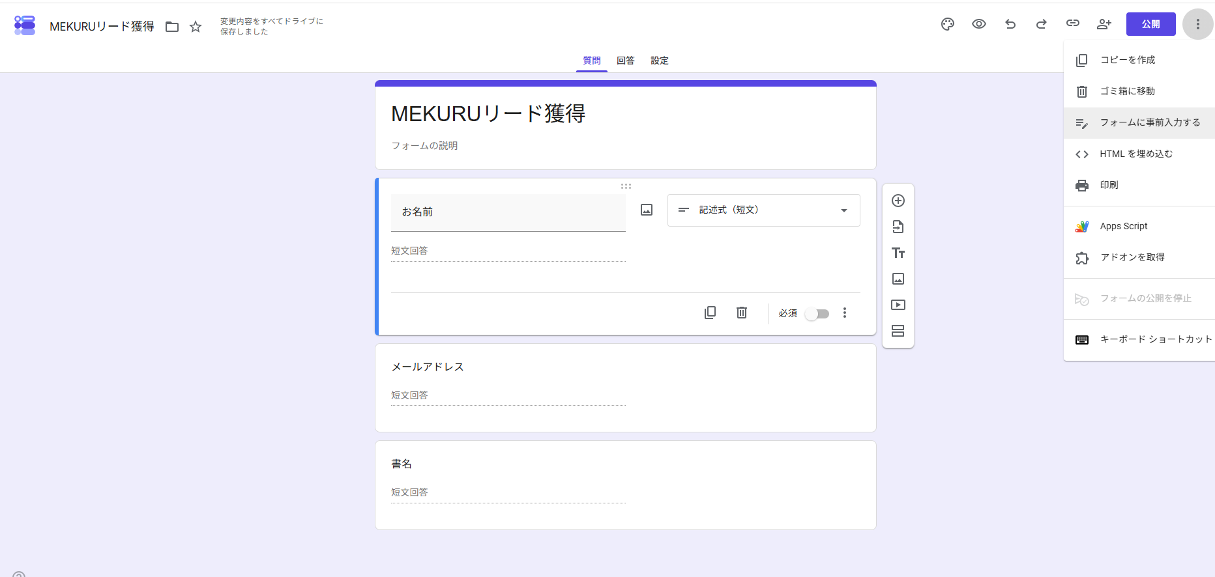Open Apps Script from the menu
The image size is (1215, 577).
(1139, 226)
